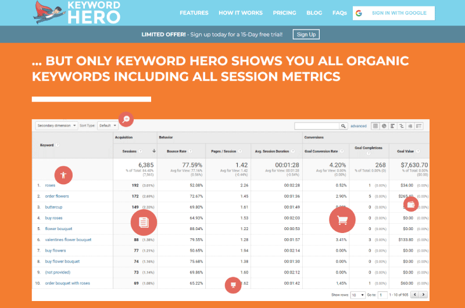Select the data table view icon
Image resolution: width=465 pixels, height=308 pixels.
click(375, 126)
